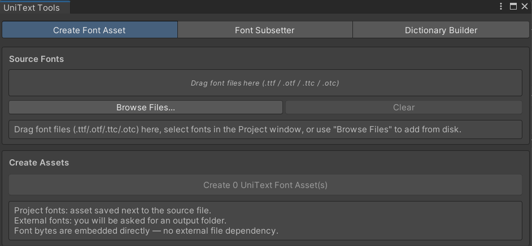Close the UniText Tools window
532x246 pixels.
click(524, 6)
